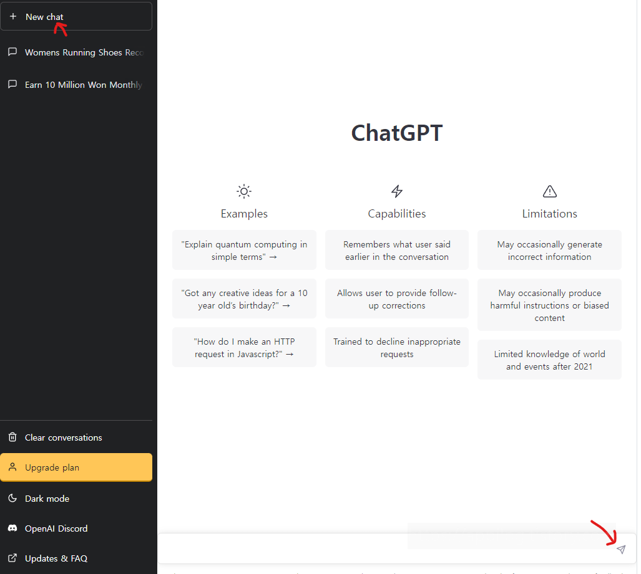Choose the '10 year old's birthday' example
The height and width of the screenshot is (574, 641).
click(x=244, y=299)
